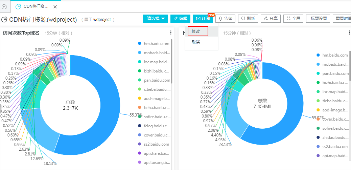Screen dimensions: 351x170
Task: Toggle loc.map.baid... legend in right chart
Action: 333,91
